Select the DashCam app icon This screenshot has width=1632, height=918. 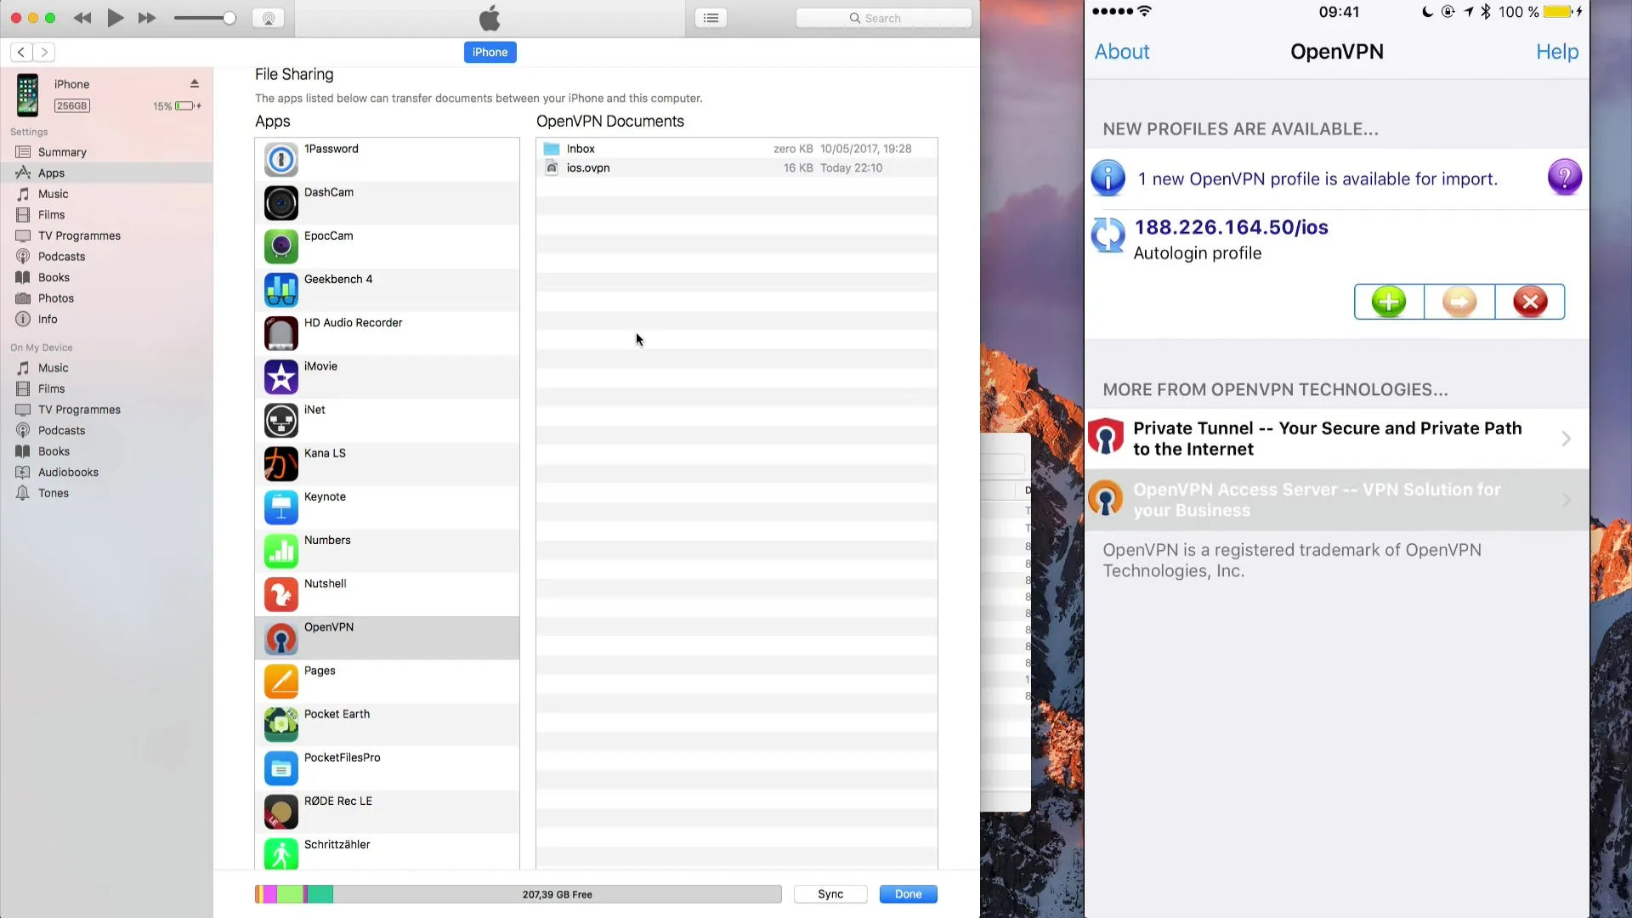[280, 203]
